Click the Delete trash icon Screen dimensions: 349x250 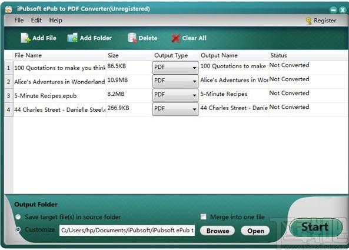click(132, 38)
